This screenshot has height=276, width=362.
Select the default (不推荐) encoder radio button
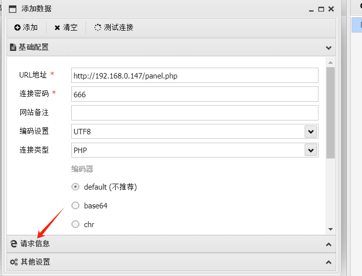click(x=75, y=187)
